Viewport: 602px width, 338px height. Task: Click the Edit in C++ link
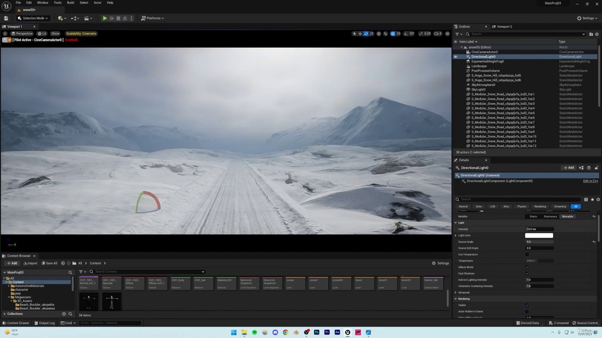[x=590, y=181]
